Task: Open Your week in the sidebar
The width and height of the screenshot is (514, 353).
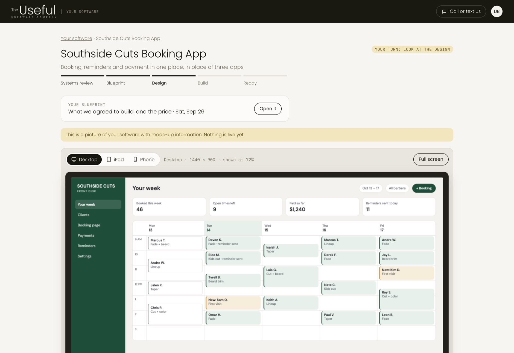Action: 98,204
